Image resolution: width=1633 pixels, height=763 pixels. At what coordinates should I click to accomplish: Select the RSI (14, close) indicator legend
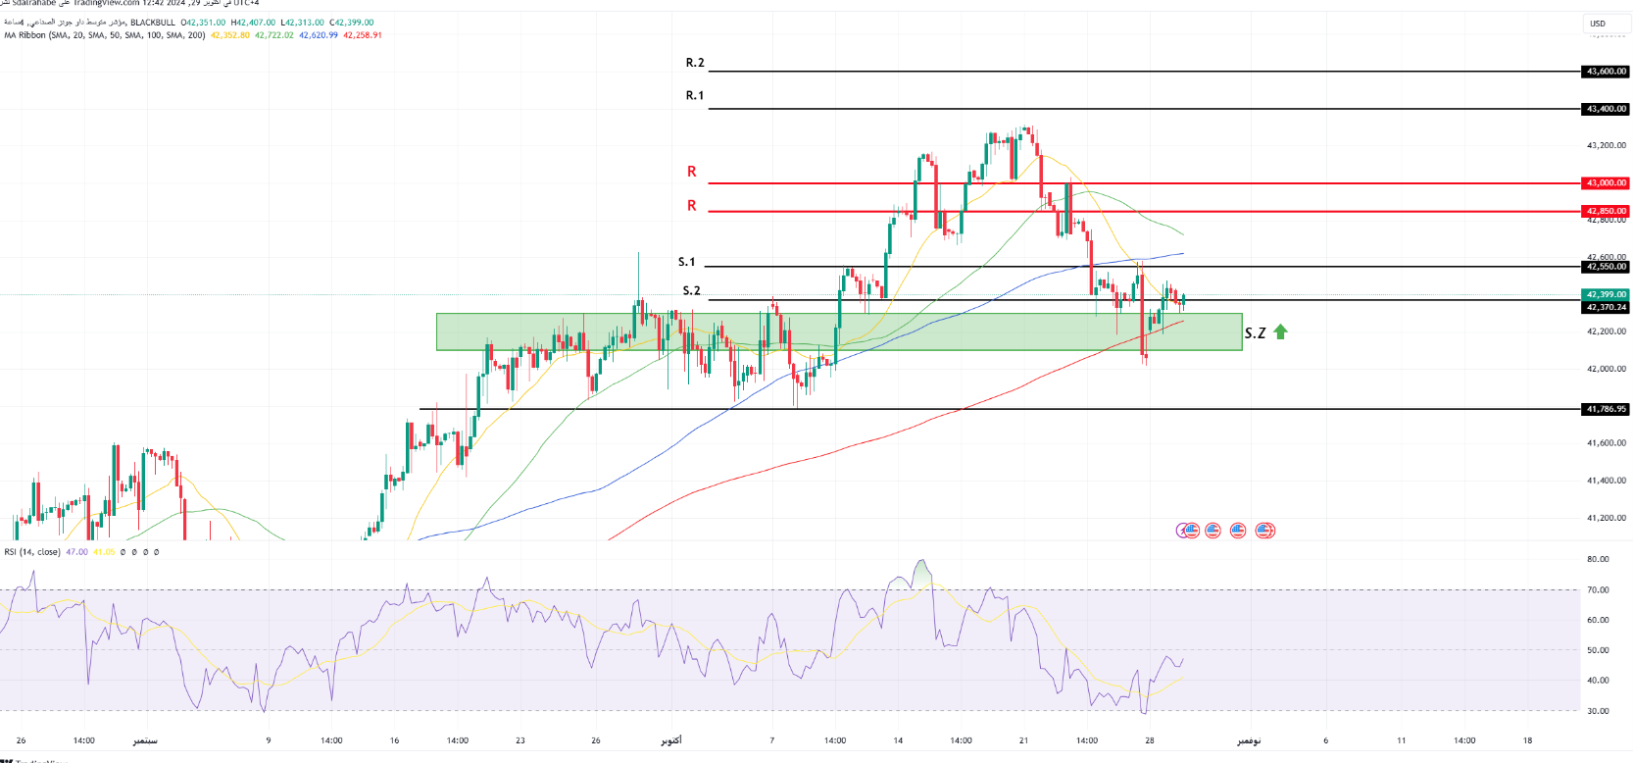click(x=32, y=552)
